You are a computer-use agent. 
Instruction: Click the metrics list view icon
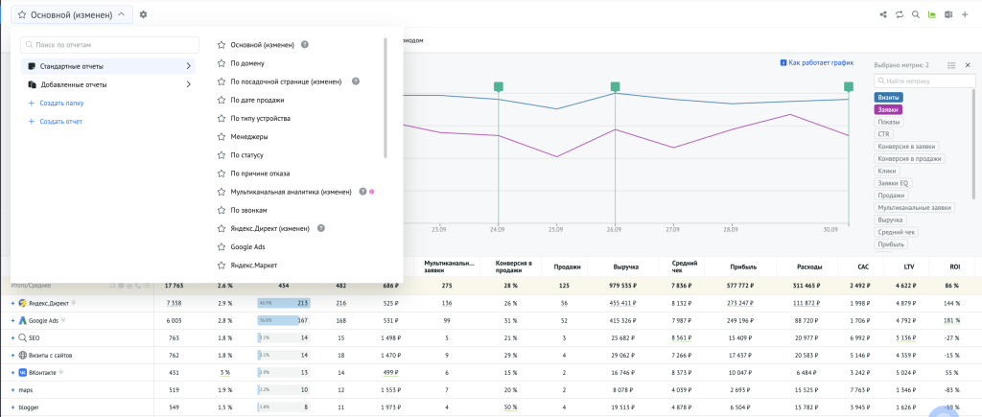pos(951,65)
